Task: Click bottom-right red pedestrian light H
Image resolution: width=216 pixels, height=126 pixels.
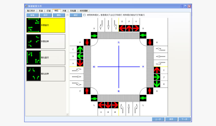Action: (150, 90)
